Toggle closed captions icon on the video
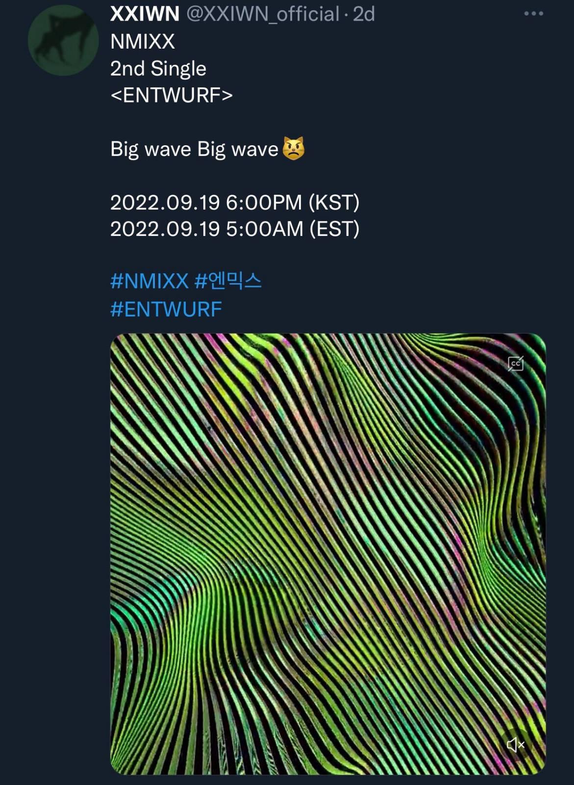 click(x=515, y=364)
